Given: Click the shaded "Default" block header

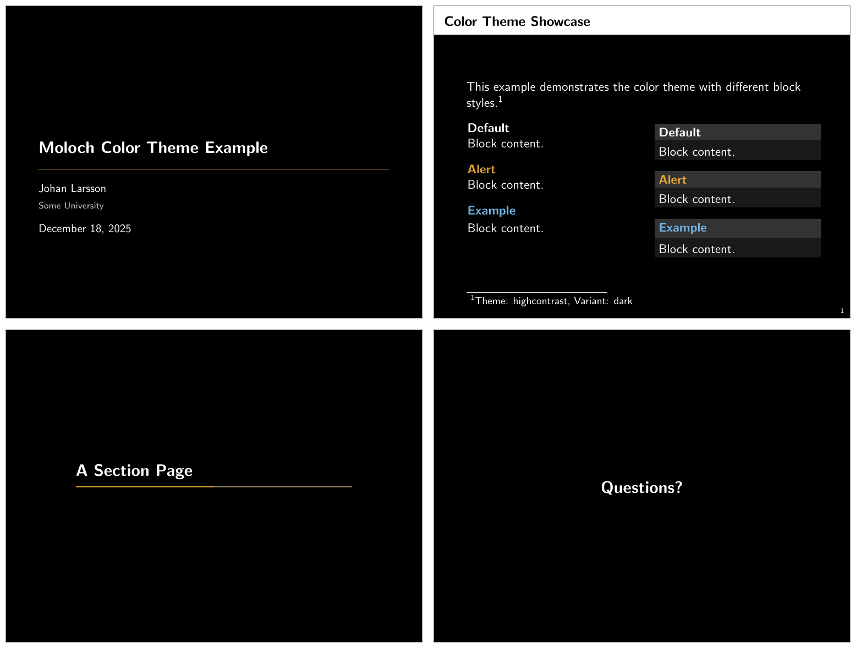Looking at the screenshot, I should tap(737, 133).
